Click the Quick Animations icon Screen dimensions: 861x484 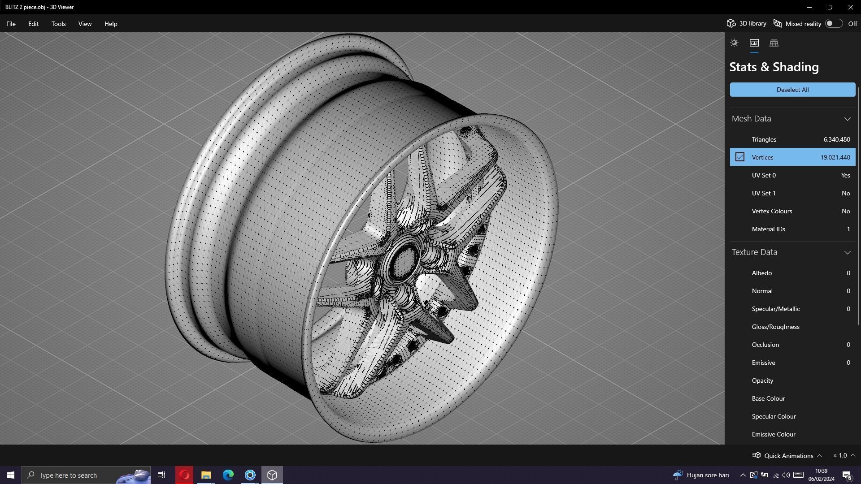click(x=756, y=455)
